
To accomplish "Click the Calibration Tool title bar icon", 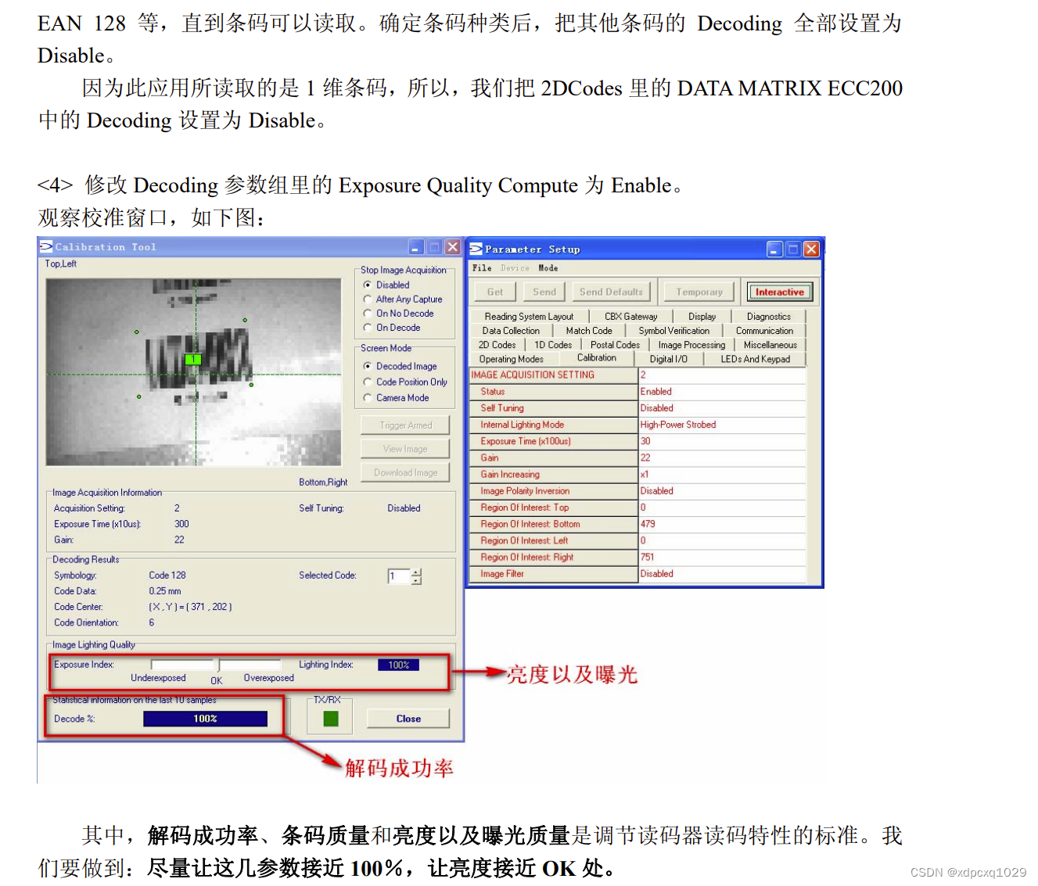I will click(45, 246).
